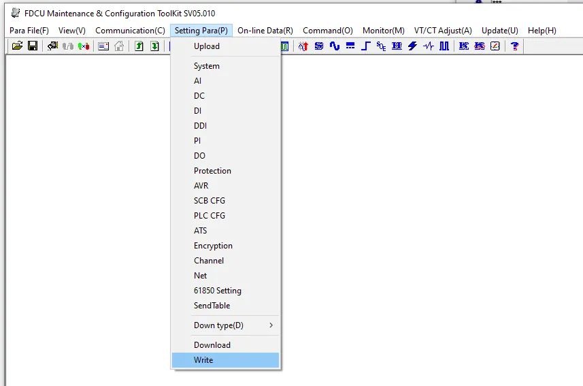Open the Monitor(M) menu
The height and width of the screenshot is (386, 583).
pos(383,31)
